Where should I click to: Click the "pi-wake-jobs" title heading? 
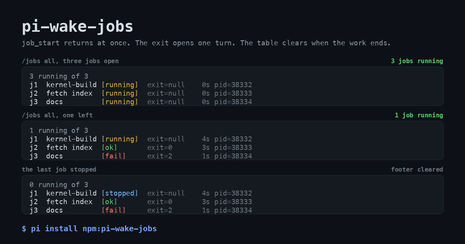point(77,27)
